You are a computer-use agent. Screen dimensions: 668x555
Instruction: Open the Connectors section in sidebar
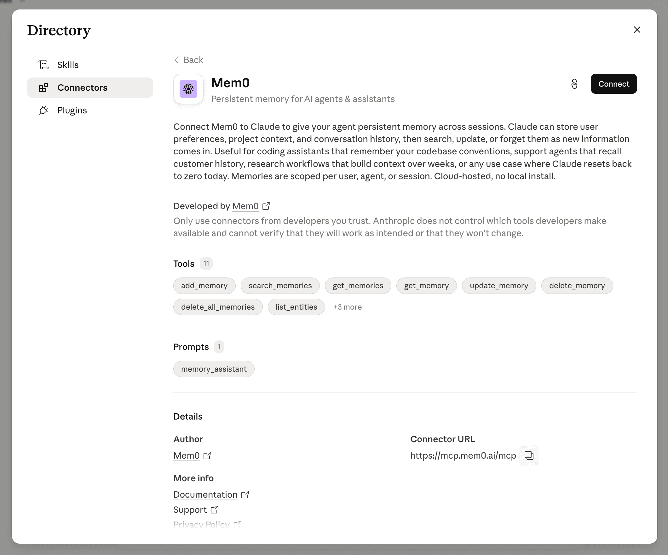(x=90, y=88)
